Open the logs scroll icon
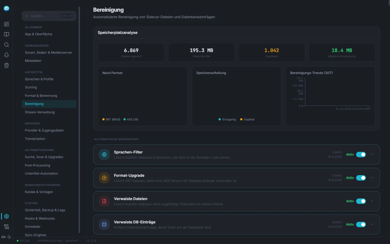Screen dimensions: 390x244 tap(6, 227)
